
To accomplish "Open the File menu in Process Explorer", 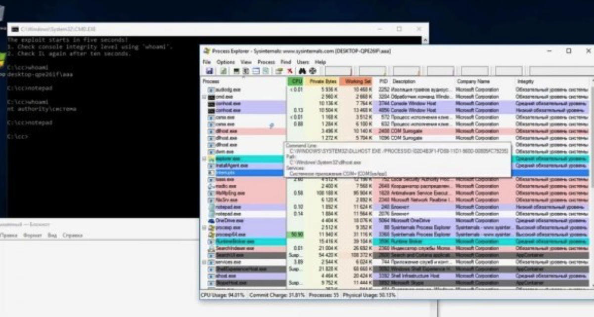I will click(x=207, y=62).
